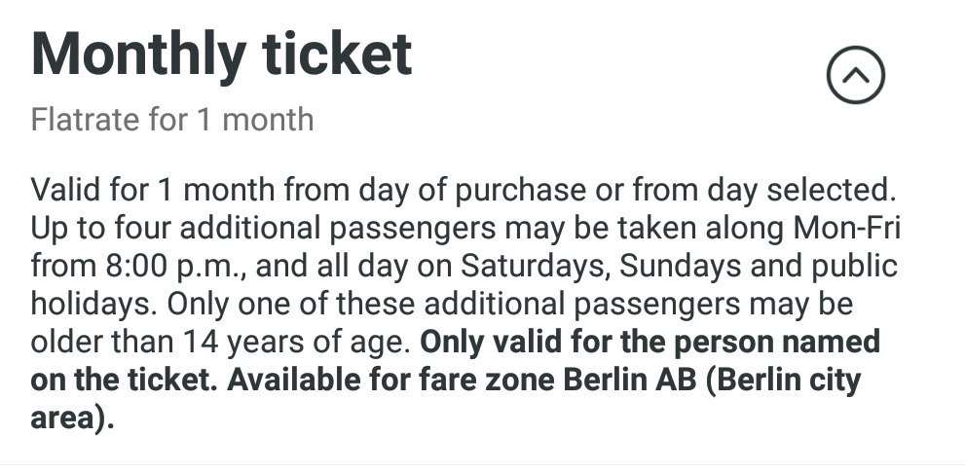Click 'Valid for 1 month from day of purchase'
This screenshot has width=965, height=473.
309,191
